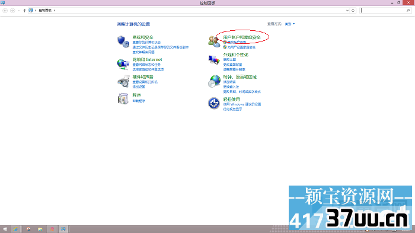Open 程序 category link
Viewport: 415px width, 233px height.
pyautogui.click(x=136, y=95)
